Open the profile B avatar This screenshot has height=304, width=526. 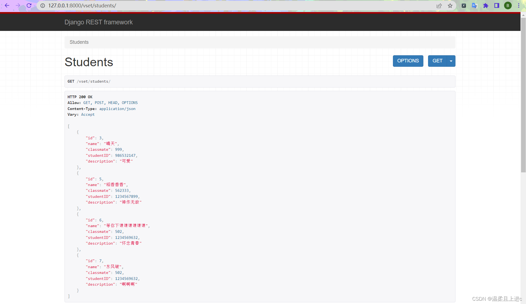pos(508,5)
